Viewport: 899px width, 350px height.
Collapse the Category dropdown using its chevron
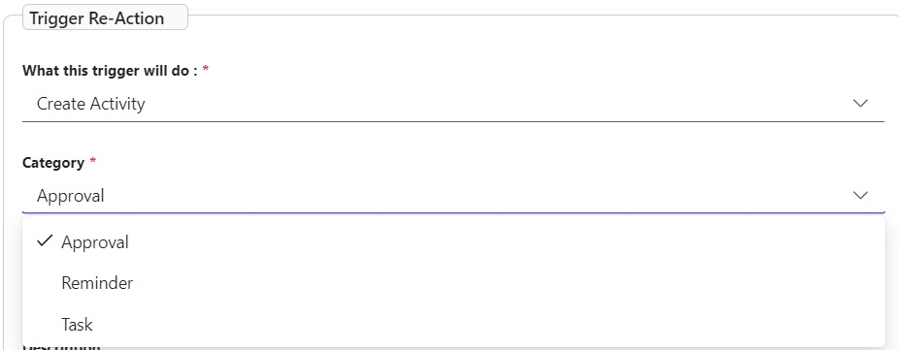point(860,195)
